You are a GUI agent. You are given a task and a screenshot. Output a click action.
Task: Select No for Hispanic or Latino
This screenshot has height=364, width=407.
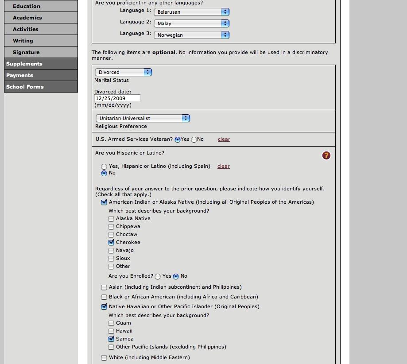tap(104, 173)
